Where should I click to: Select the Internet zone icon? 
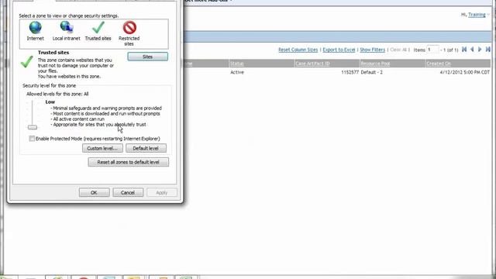(x=35, y=28)
